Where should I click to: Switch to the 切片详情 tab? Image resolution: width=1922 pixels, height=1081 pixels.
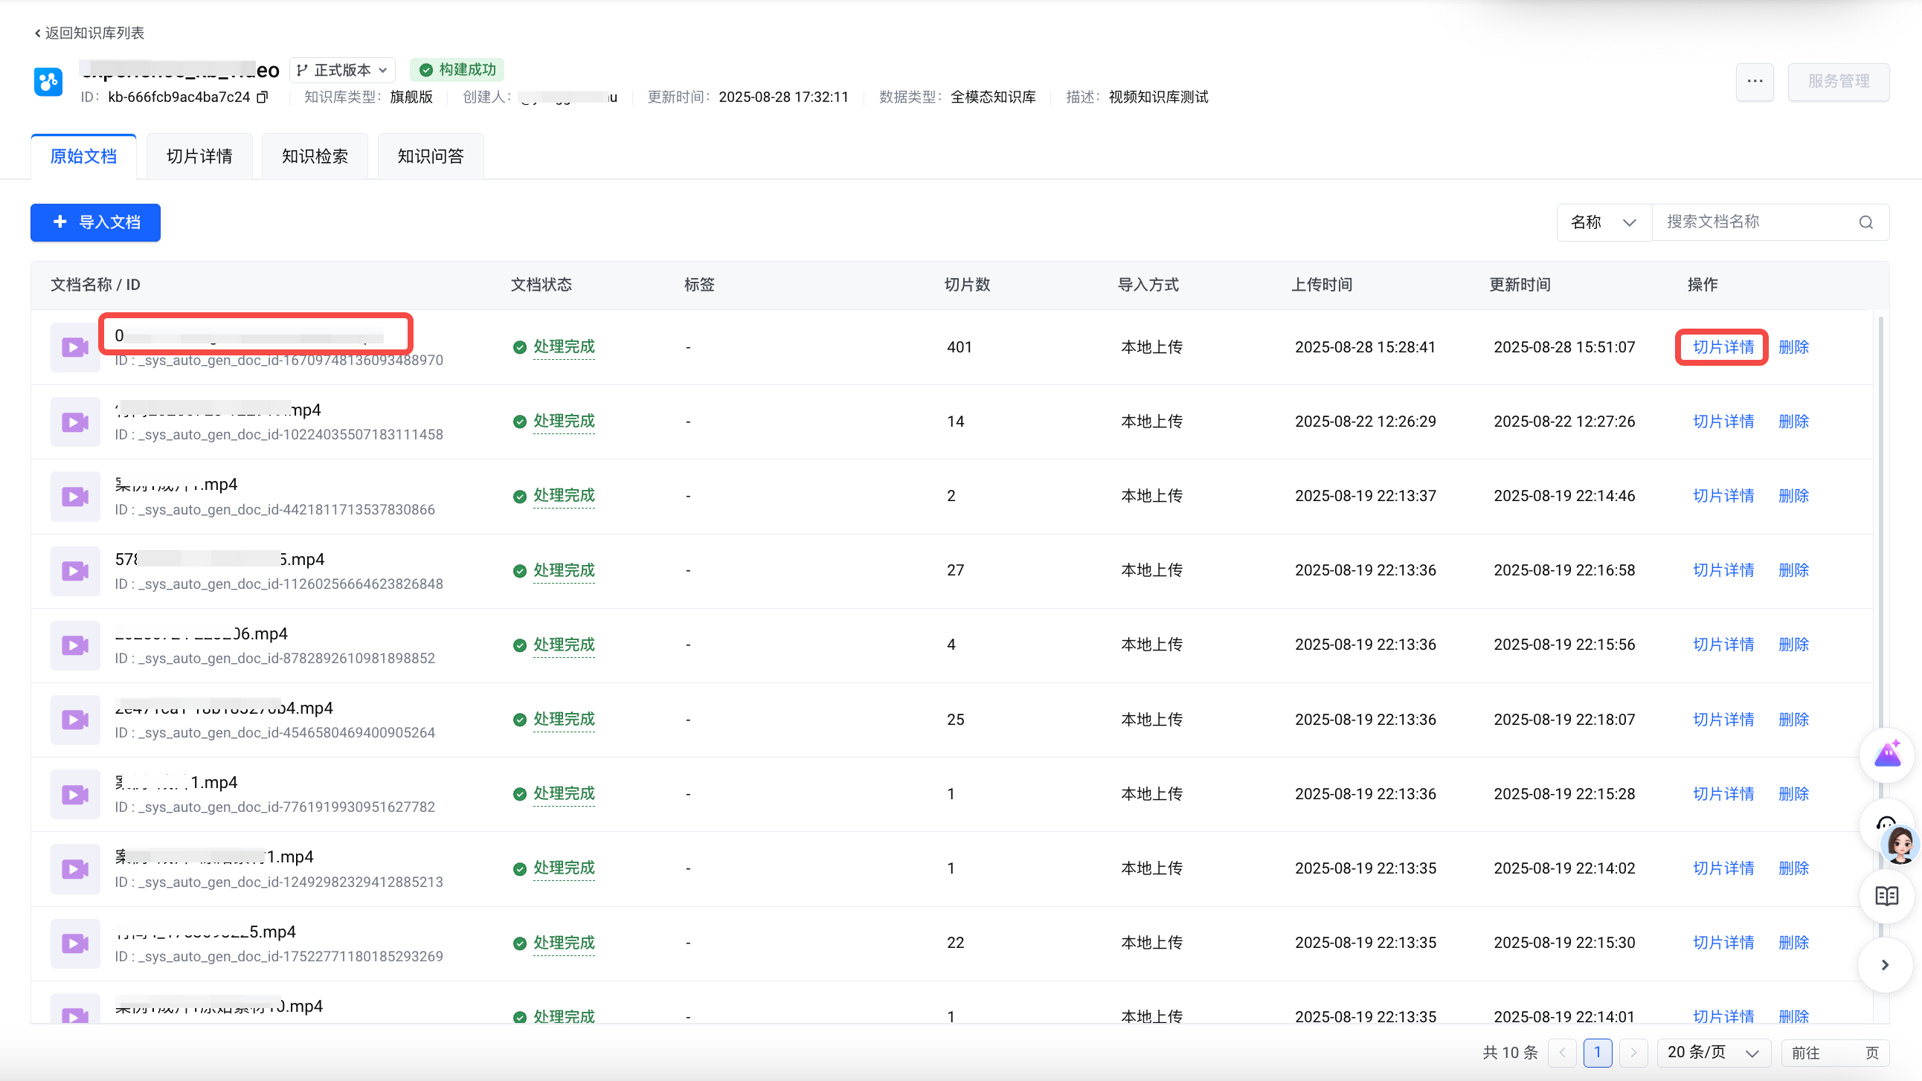199,157
